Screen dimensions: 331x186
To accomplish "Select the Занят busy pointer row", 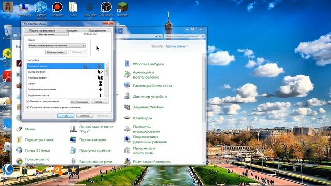I will [x=66, y=84].
